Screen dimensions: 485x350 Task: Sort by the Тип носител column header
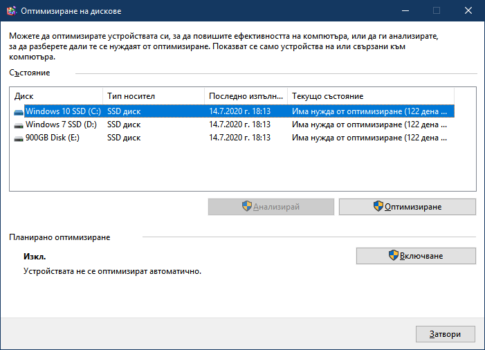tap(154, 96)
